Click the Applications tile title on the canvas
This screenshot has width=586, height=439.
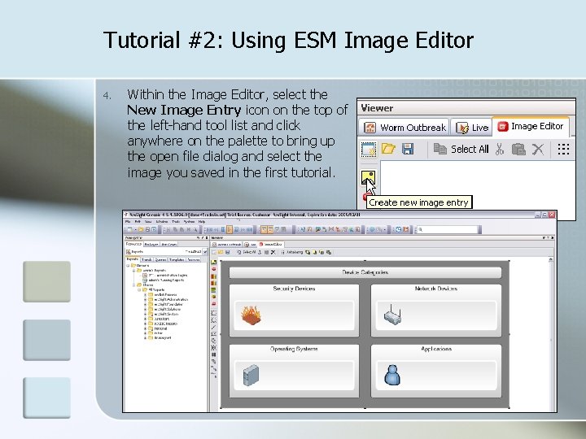436,349
